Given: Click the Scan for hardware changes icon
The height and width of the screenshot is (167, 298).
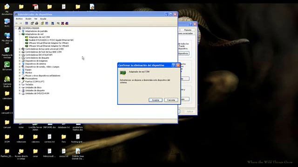Looking at the screenshot, I should pyautogui.click(x=53, y=23).
